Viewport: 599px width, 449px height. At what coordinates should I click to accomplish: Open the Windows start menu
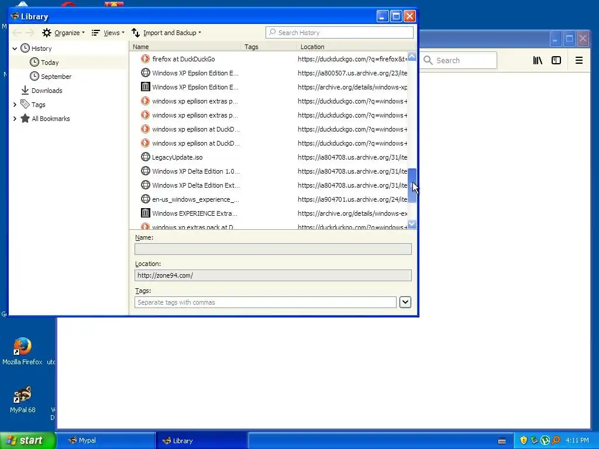pos(27,440)
